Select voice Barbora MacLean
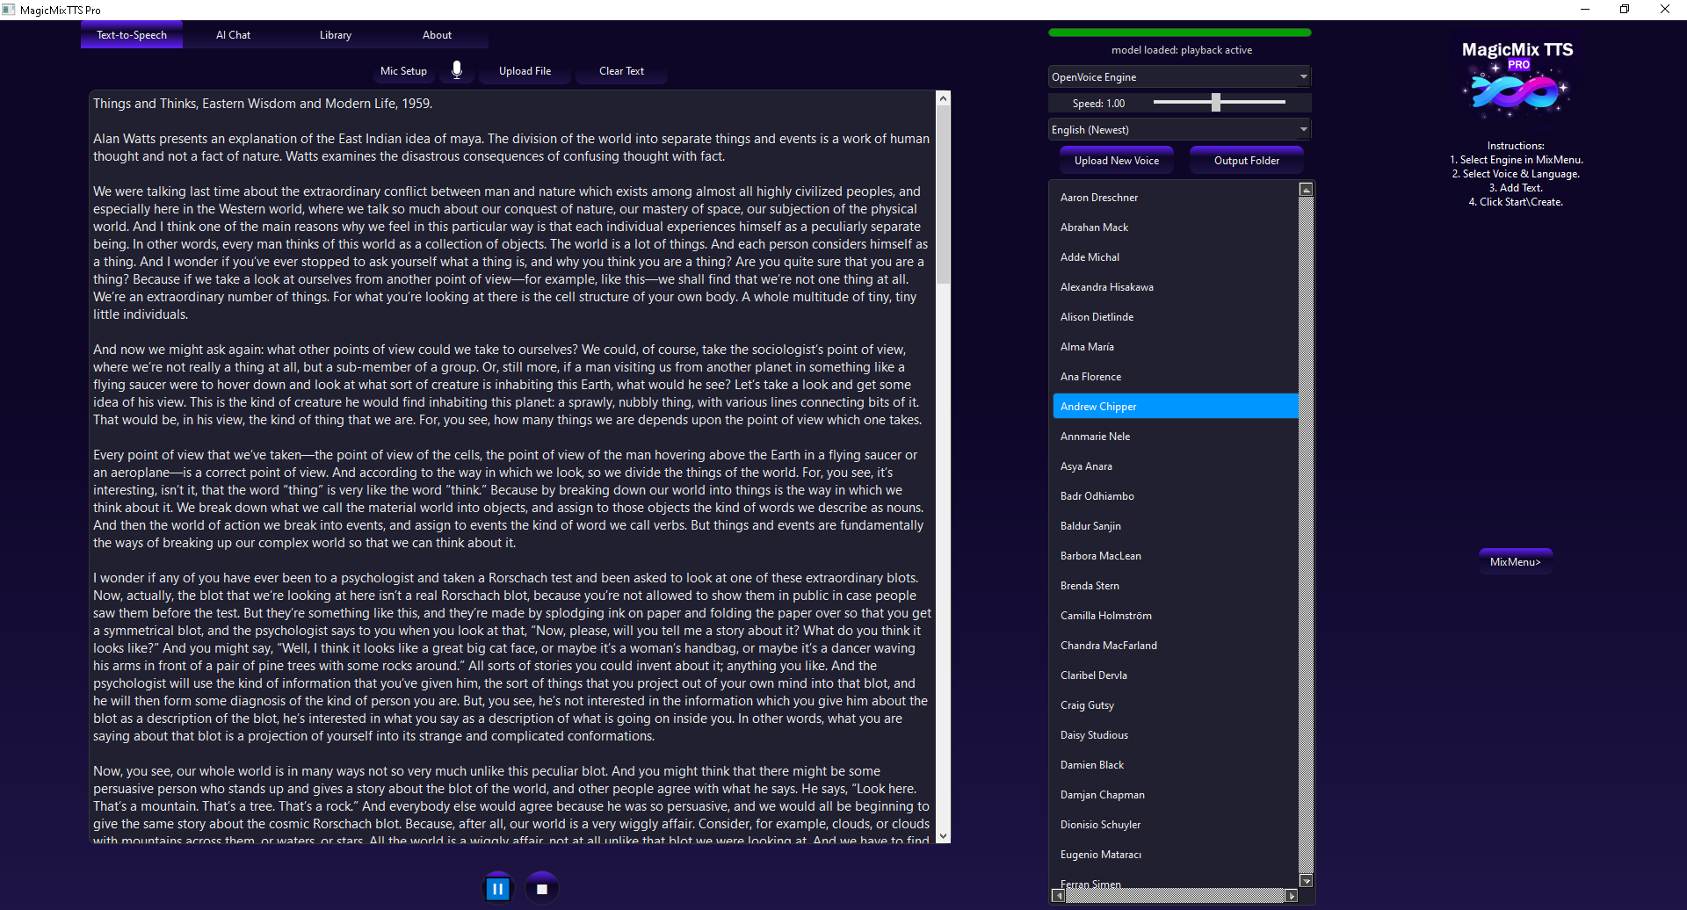 click(1176, 556)
